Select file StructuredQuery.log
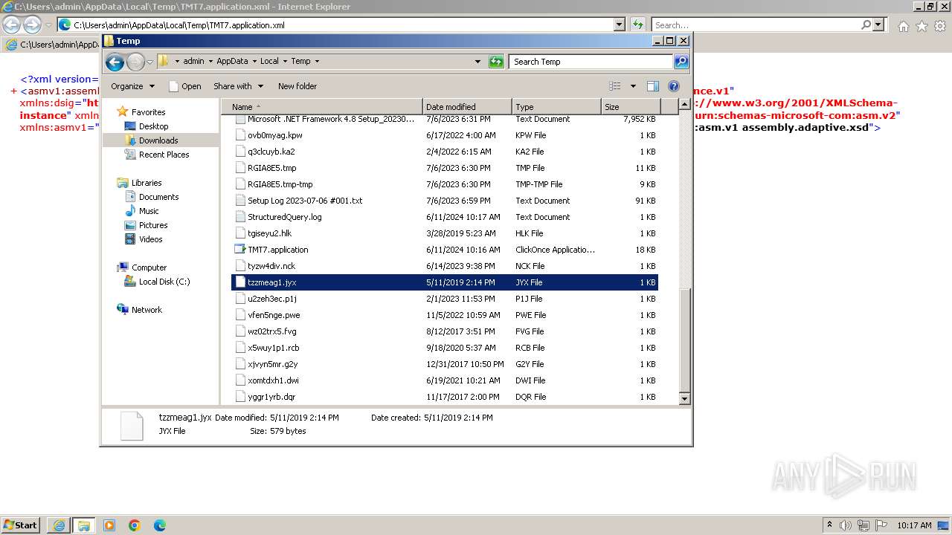The height and width of the screenshot is (535, 952). coord(284,217)
